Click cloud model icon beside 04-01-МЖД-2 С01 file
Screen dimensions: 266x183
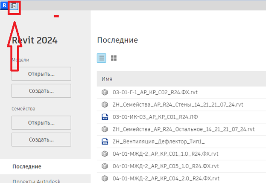105,154
